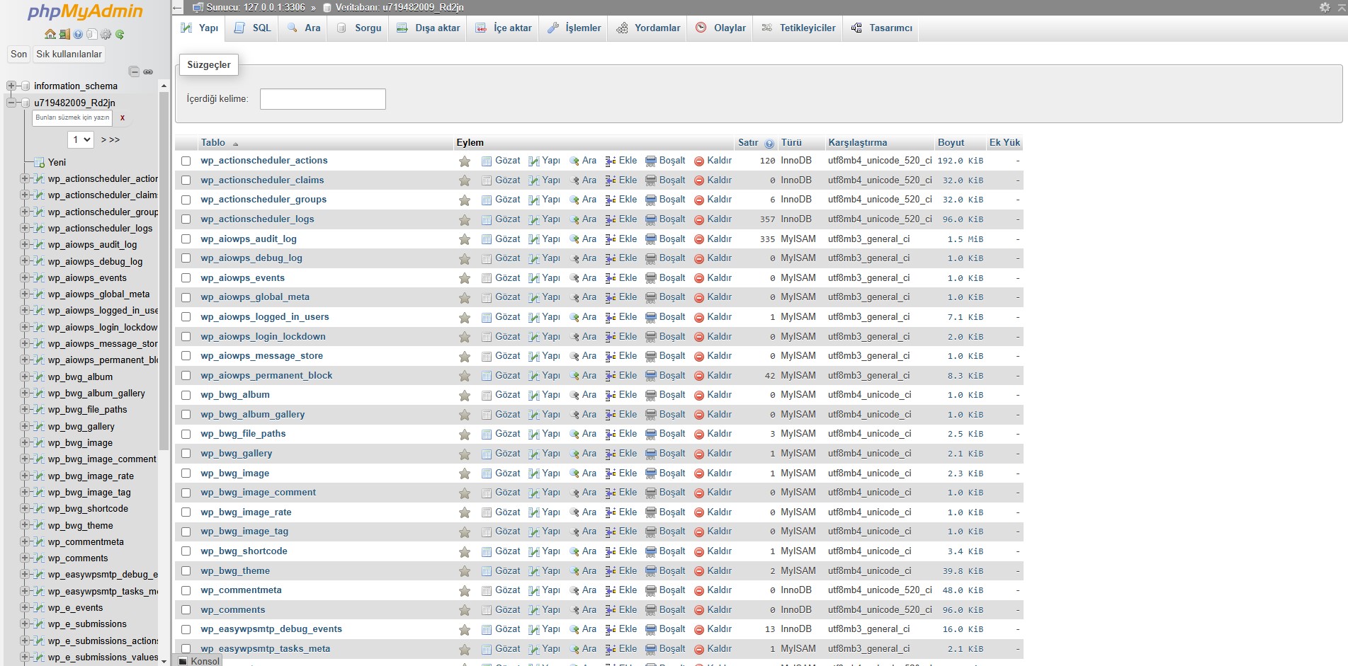Click the Son button in sidebar

[19, 54]
